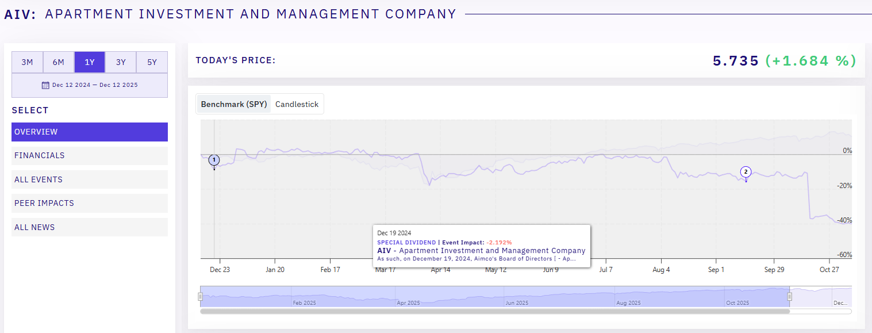Click Feb 2025 label in navigator

305,303
